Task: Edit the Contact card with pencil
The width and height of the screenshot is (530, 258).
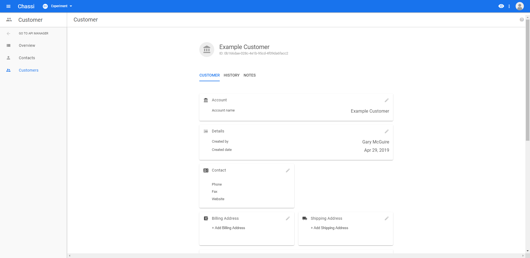Action: [x=288, y=170]
